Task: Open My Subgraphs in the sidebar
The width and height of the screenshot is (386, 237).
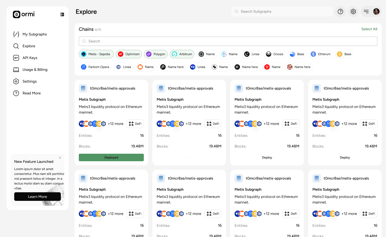Action: point(30,34)
